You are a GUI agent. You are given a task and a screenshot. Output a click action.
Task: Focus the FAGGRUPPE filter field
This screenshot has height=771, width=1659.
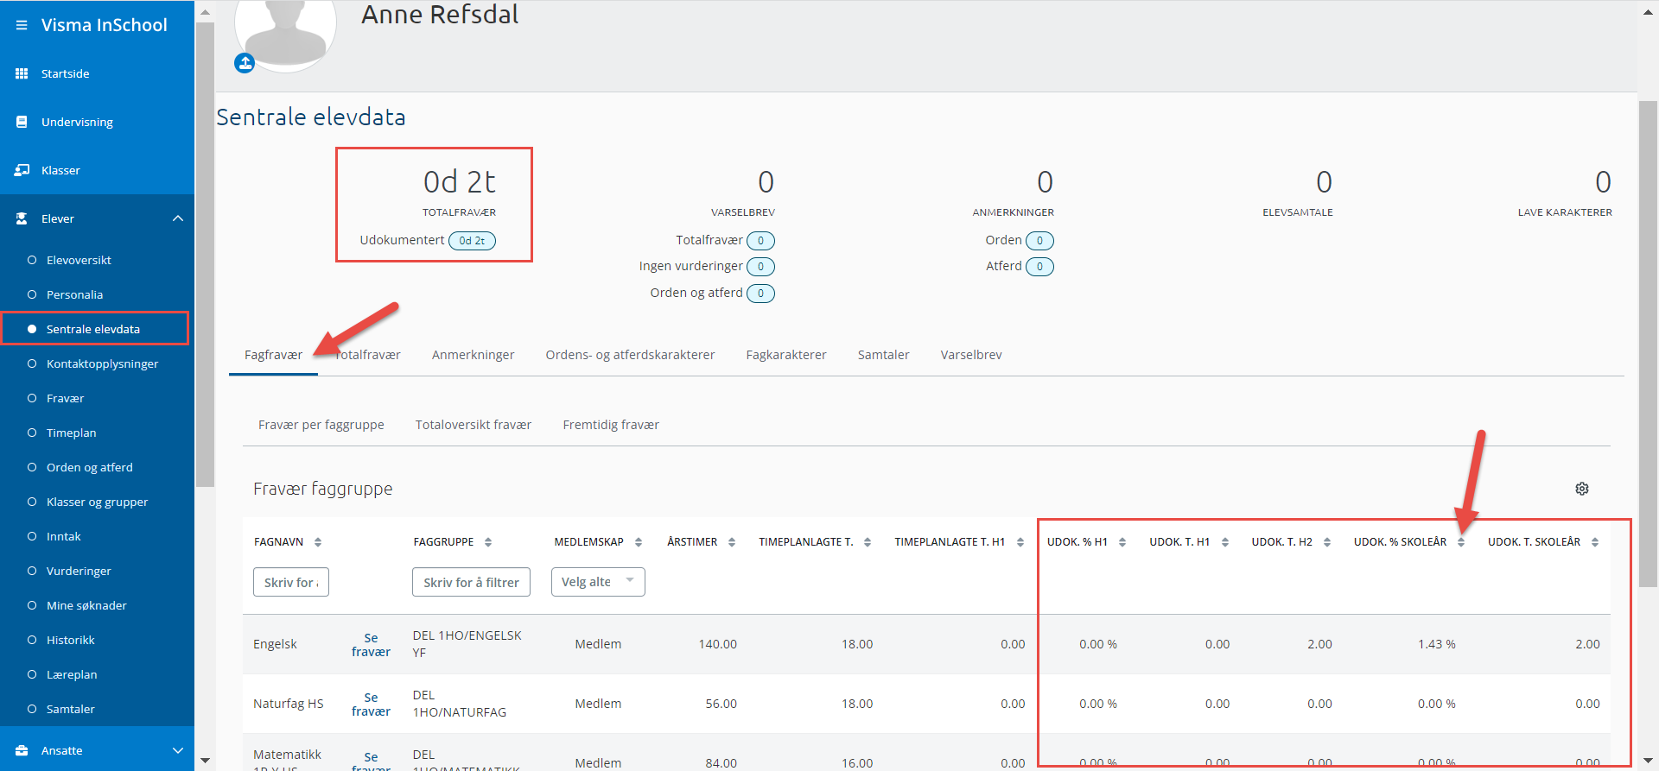coord(471,582)
